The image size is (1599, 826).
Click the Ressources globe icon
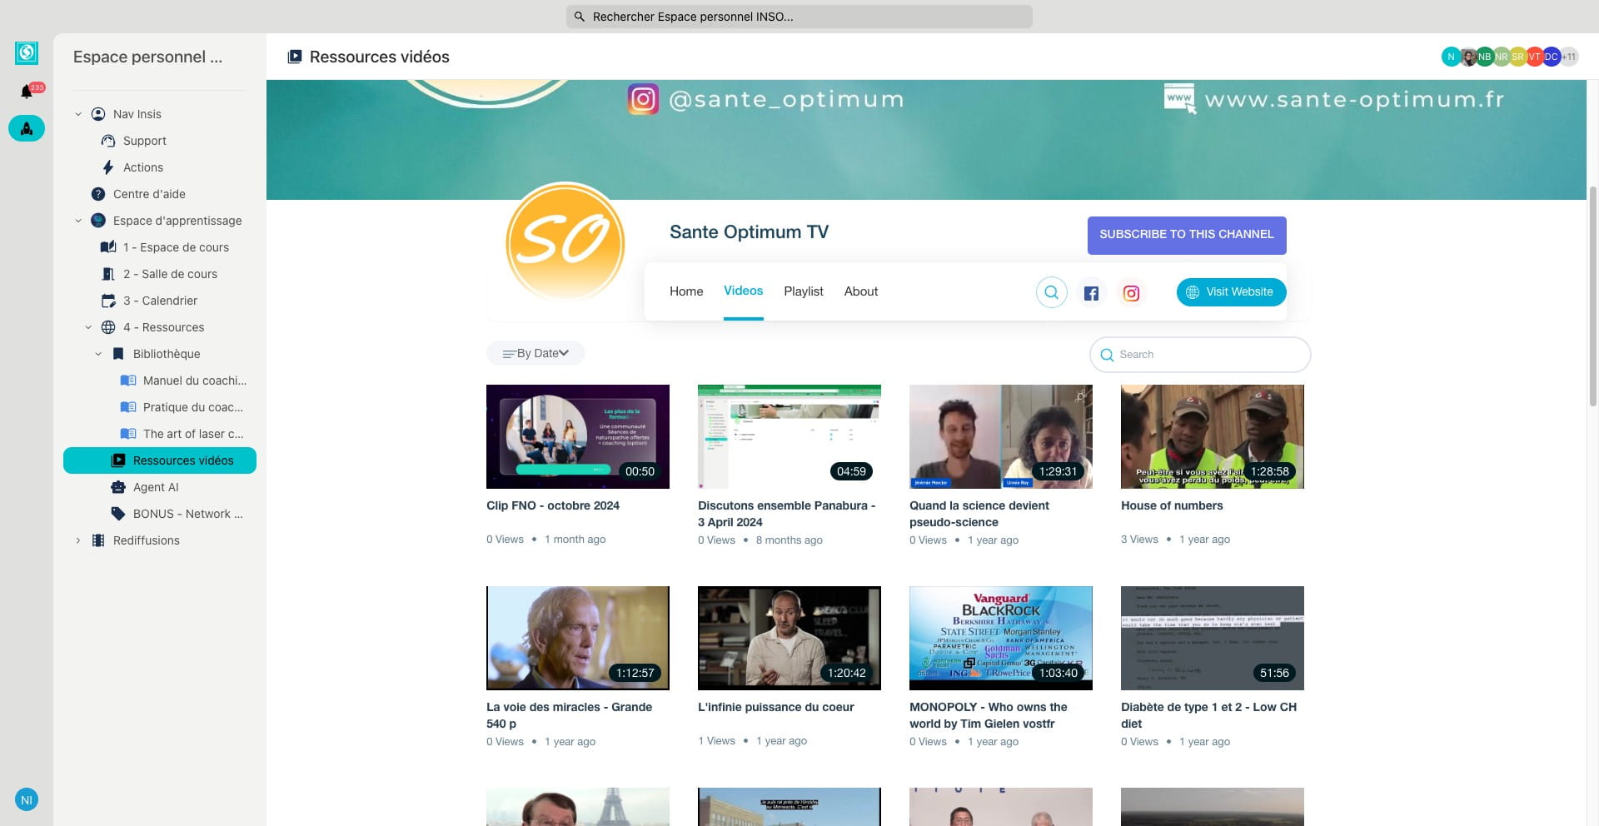pyautogui.click(x=108, y=327)
